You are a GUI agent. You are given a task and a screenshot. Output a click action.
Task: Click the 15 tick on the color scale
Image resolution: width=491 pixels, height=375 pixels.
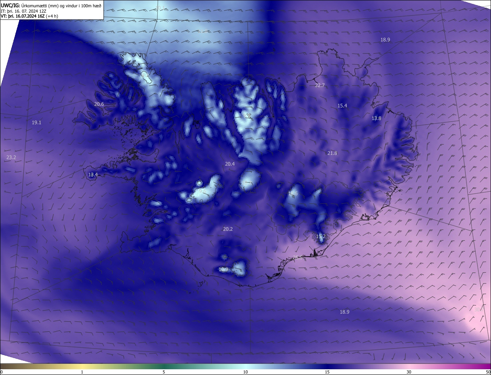[327, 372]
